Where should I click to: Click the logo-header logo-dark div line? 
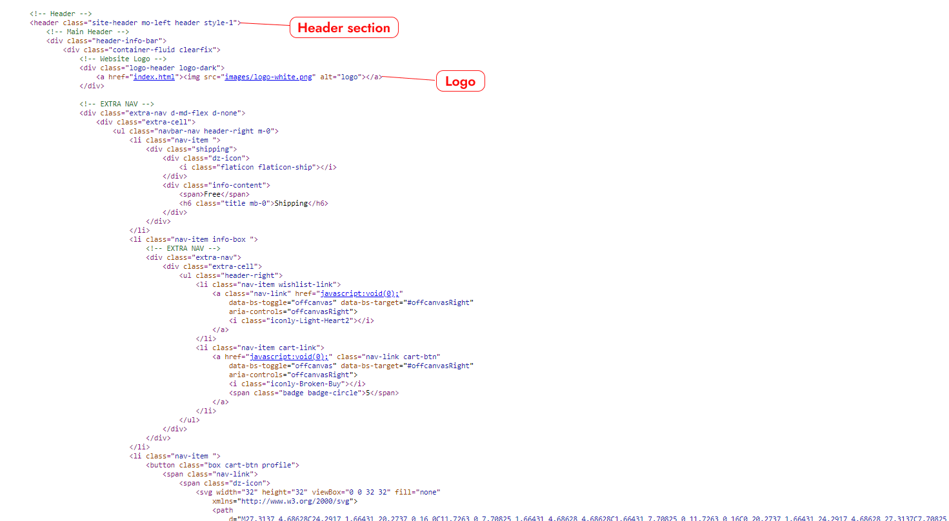click(152, 68)
